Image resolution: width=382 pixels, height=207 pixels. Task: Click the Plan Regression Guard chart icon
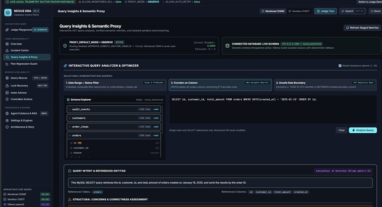tap(7, 64)
